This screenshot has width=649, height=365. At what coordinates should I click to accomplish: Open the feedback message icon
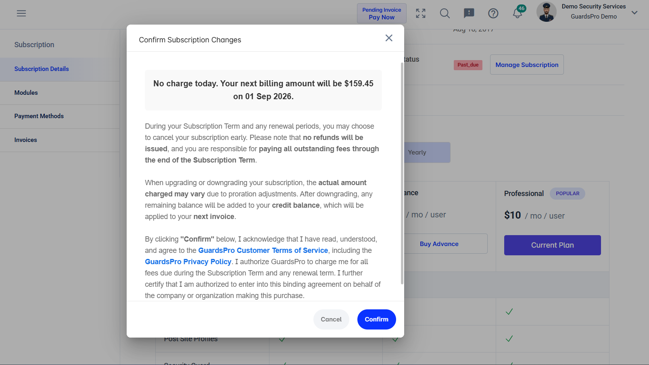coord(469,13)
